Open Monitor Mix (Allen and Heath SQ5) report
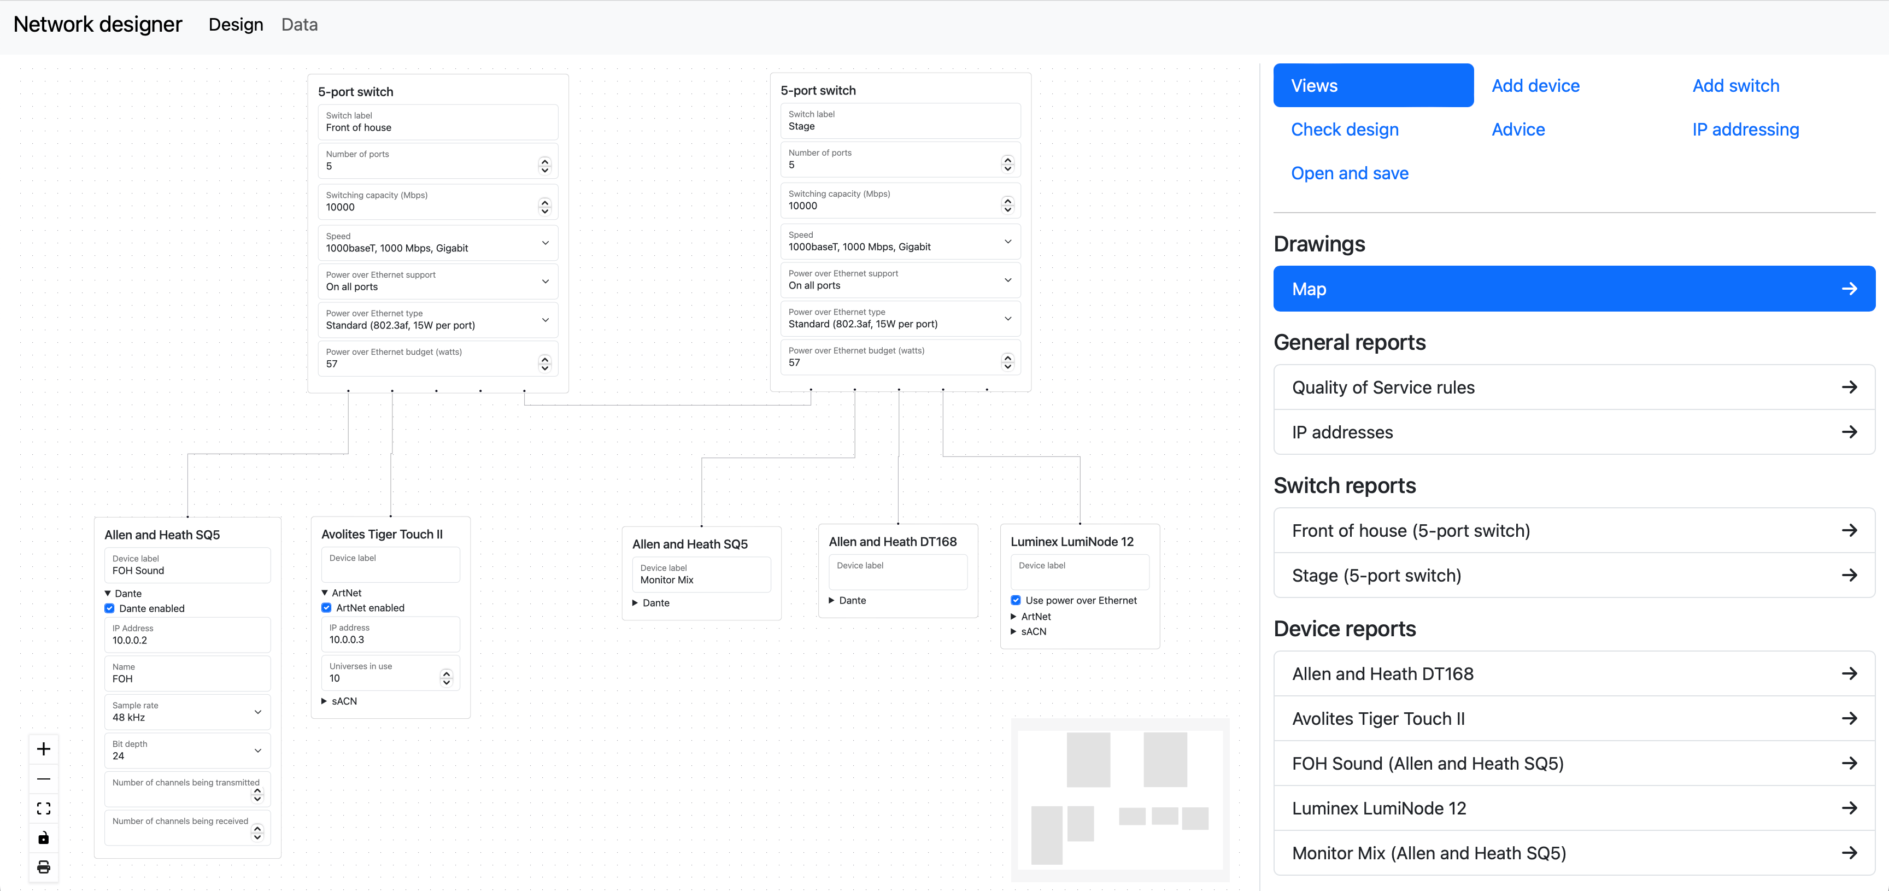The width and height of the screenshot is (1889, 891). [1574, 853]
